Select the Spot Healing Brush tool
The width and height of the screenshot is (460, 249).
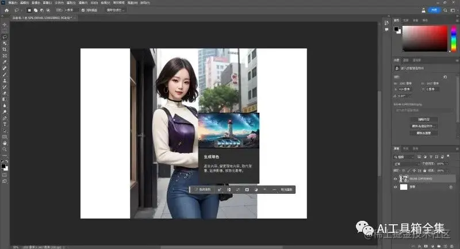click(5, 68)
